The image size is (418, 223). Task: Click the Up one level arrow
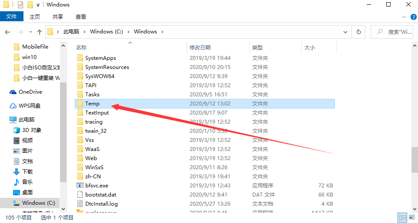40,32
